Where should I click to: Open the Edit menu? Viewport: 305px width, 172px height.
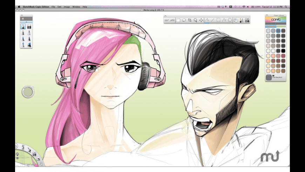point(59,7)
